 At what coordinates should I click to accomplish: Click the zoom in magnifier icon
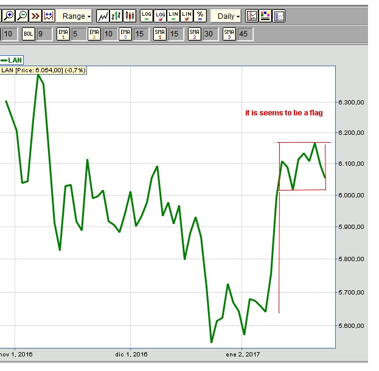tap(9, 16)
